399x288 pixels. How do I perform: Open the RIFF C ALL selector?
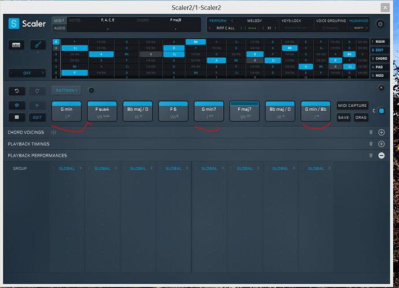tap(226, 28)
